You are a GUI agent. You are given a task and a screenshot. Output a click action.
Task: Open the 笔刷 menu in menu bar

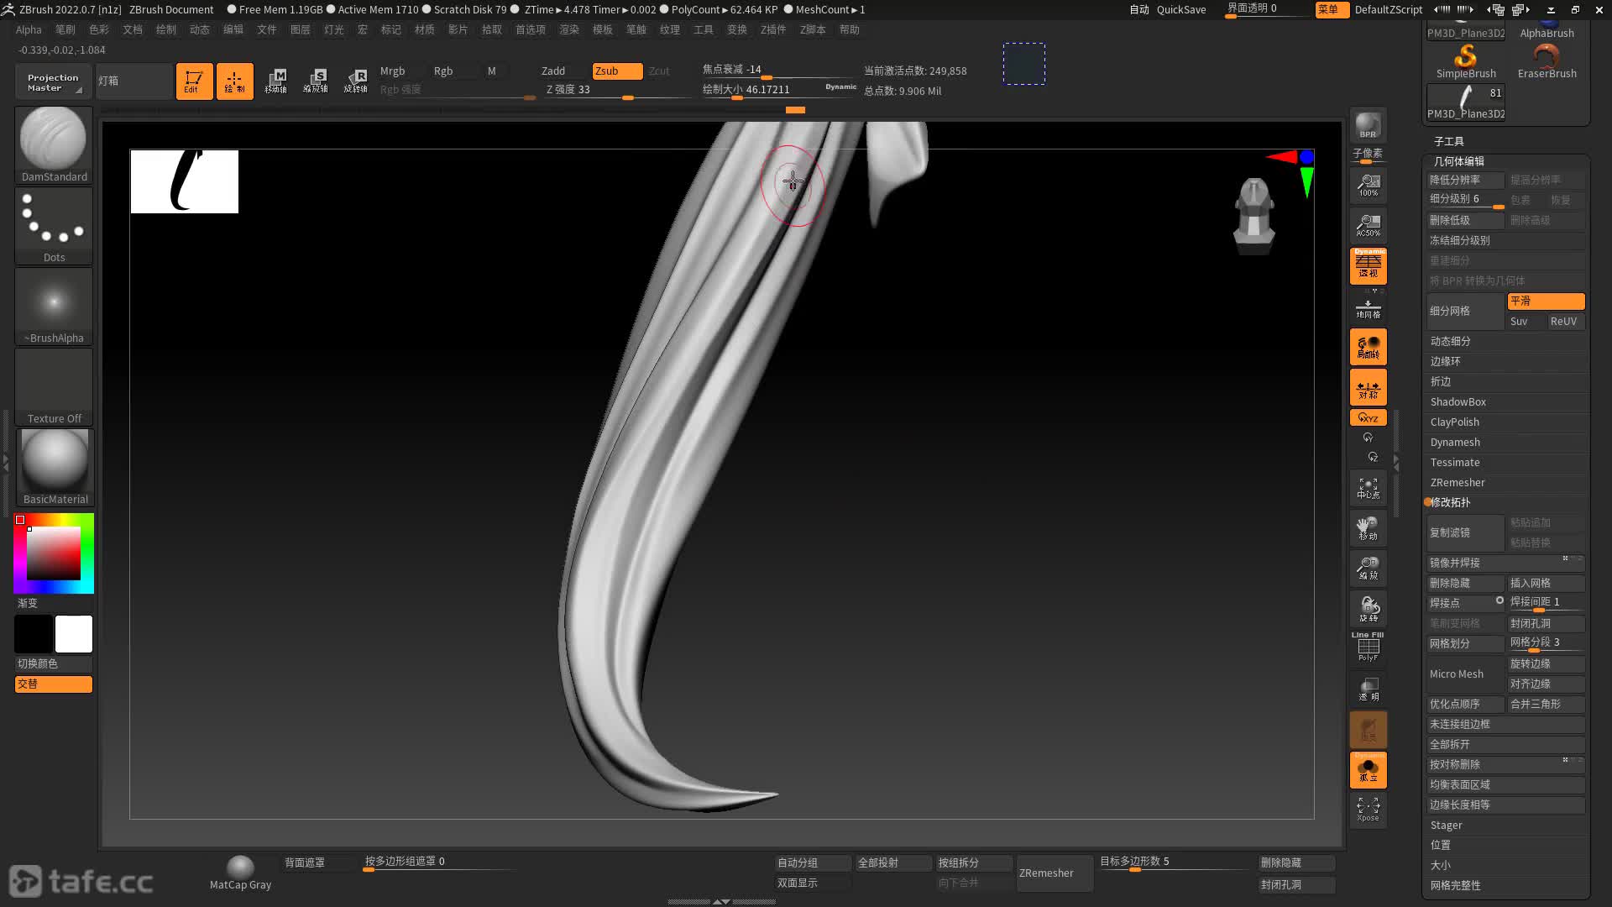click(x=65, y=29)
